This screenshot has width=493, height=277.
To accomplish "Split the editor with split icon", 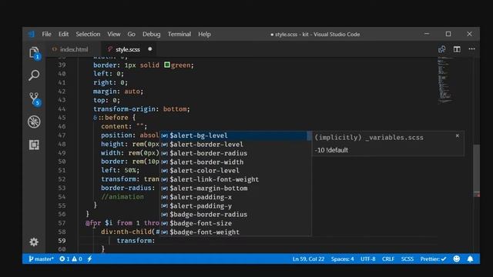I will (x=457, y=49).
